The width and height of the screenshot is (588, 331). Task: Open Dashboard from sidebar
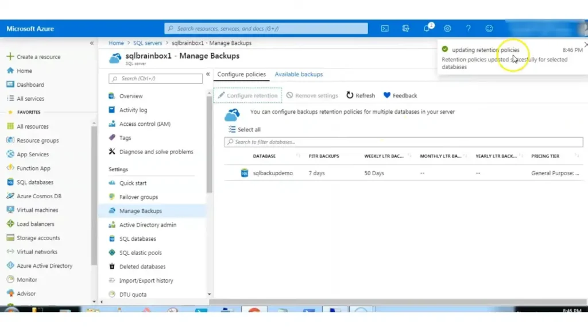(25, 84)
